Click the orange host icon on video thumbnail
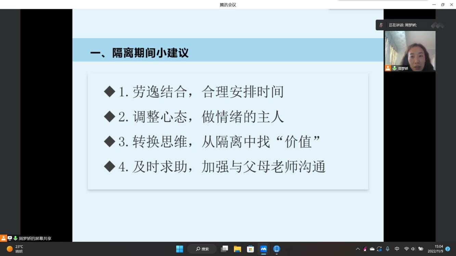Screen dimensions: 456x256 [x=388, y=68]
